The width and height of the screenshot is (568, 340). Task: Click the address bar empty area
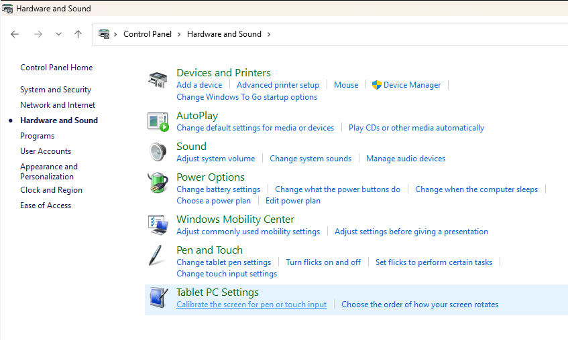416,34
